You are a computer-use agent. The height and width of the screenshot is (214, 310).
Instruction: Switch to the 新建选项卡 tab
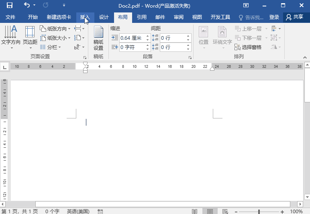59,17
